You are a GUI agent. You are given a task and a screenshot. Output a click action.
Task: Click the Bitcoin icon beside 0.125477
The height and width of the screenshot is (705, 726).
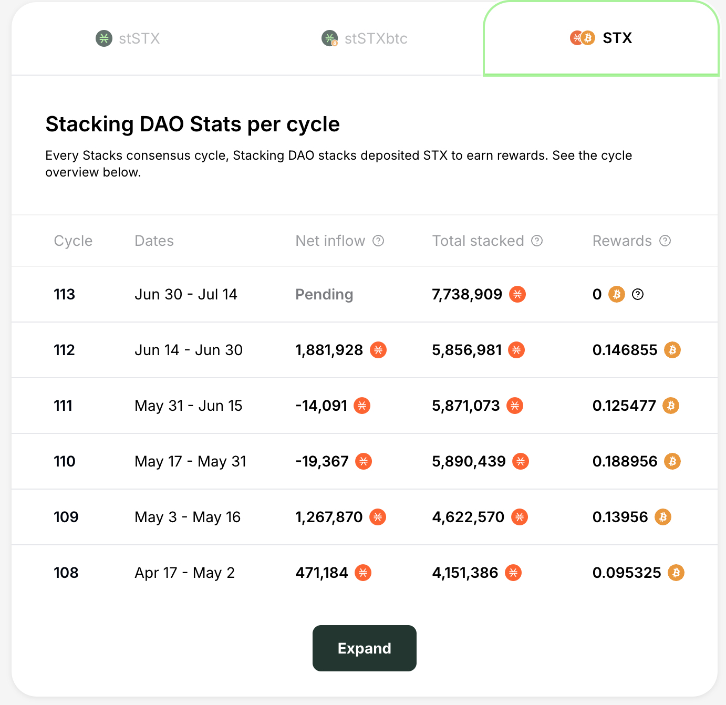671,406
